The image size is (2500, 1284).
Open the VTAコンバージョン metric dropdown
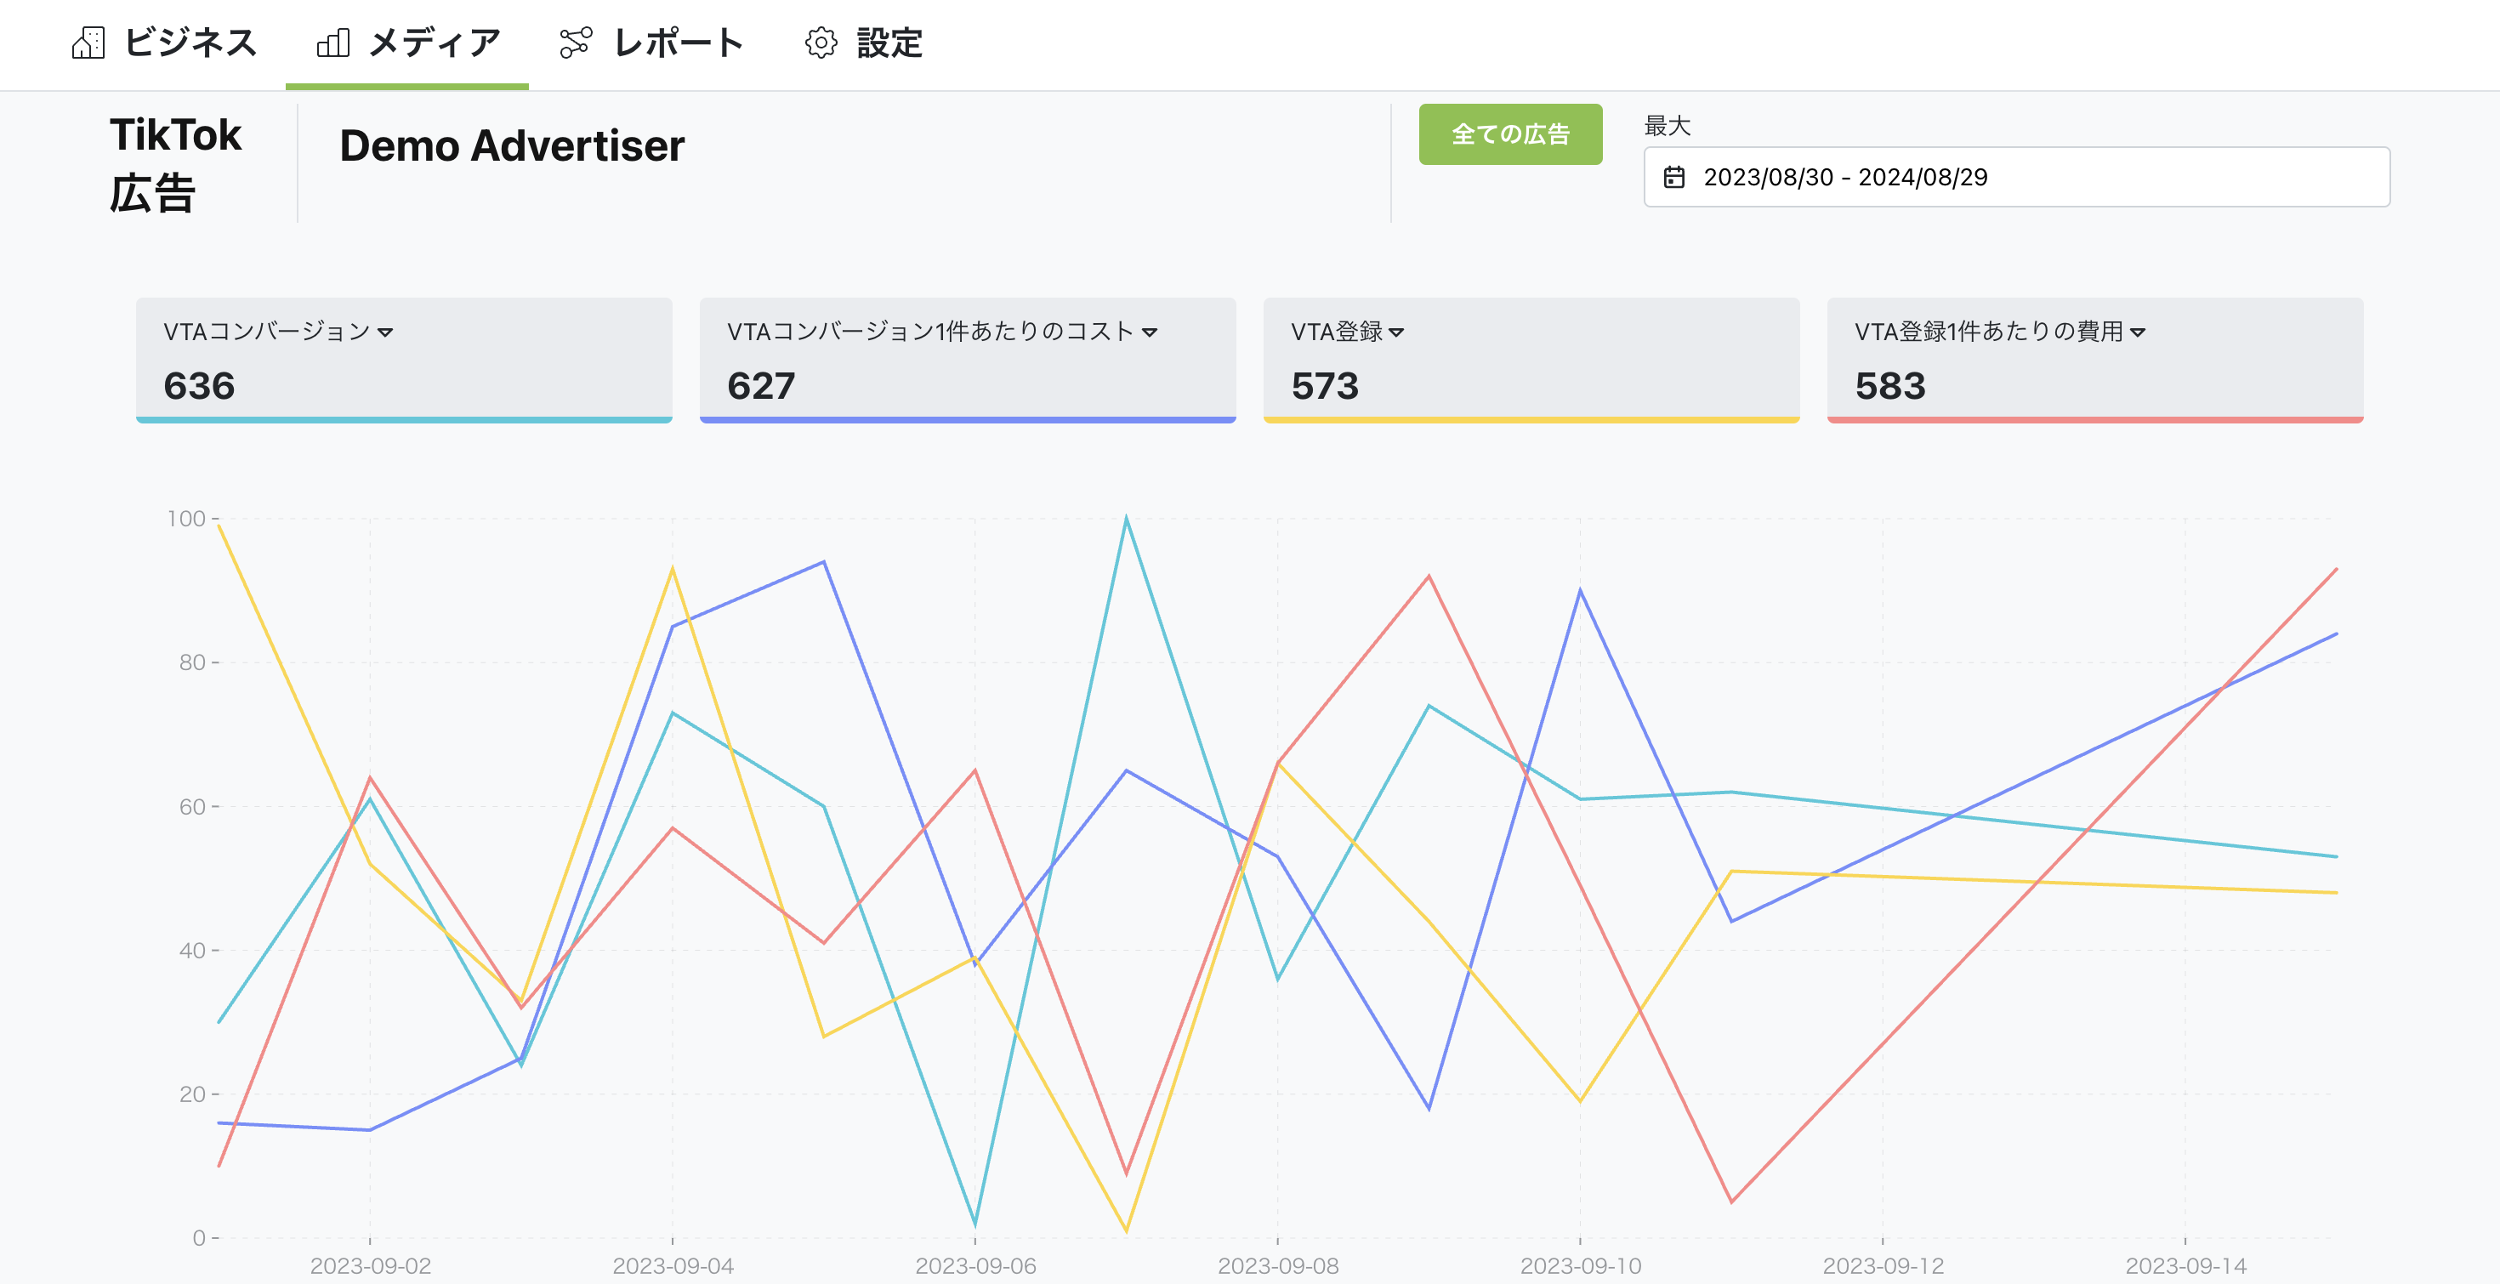(x=386, y=332)
